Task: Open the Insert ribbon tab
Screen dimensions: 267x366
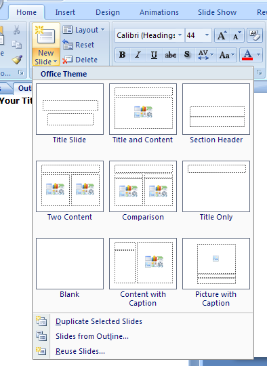Action: point(65,12)
